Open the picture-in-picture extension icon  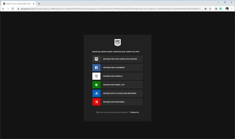tap(216, 9)
